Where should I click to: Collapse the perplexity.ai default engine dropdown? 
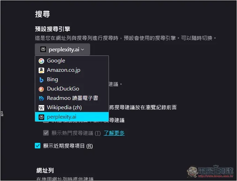62,49
